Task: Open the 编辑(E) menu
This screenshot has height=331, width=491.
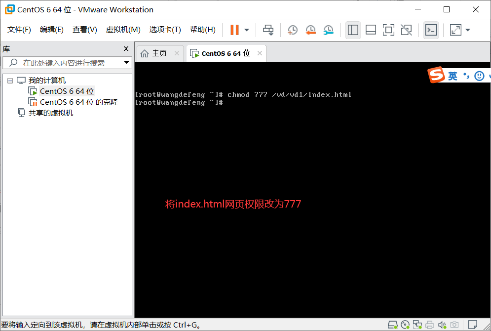Action: 52,30
